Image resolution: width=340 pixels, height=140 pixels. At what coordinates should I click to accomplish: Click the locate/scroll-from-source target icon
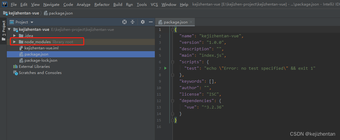(124, 22)
